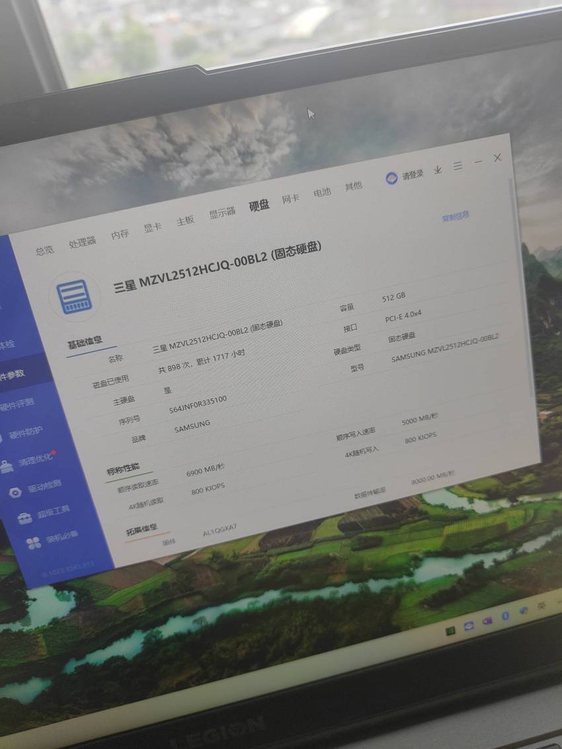562x749 pixels.
Task: Click the purple icon in the taskbar tray
Action: (487, 621)
